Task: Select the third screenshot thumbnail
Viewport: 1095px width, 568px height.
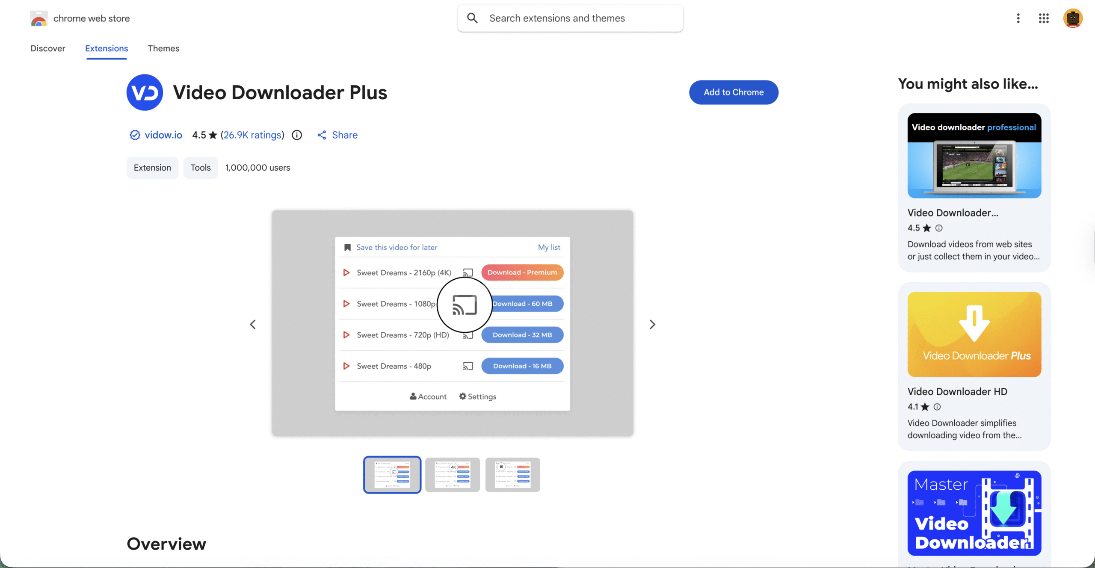Action: tap(513, 475)
